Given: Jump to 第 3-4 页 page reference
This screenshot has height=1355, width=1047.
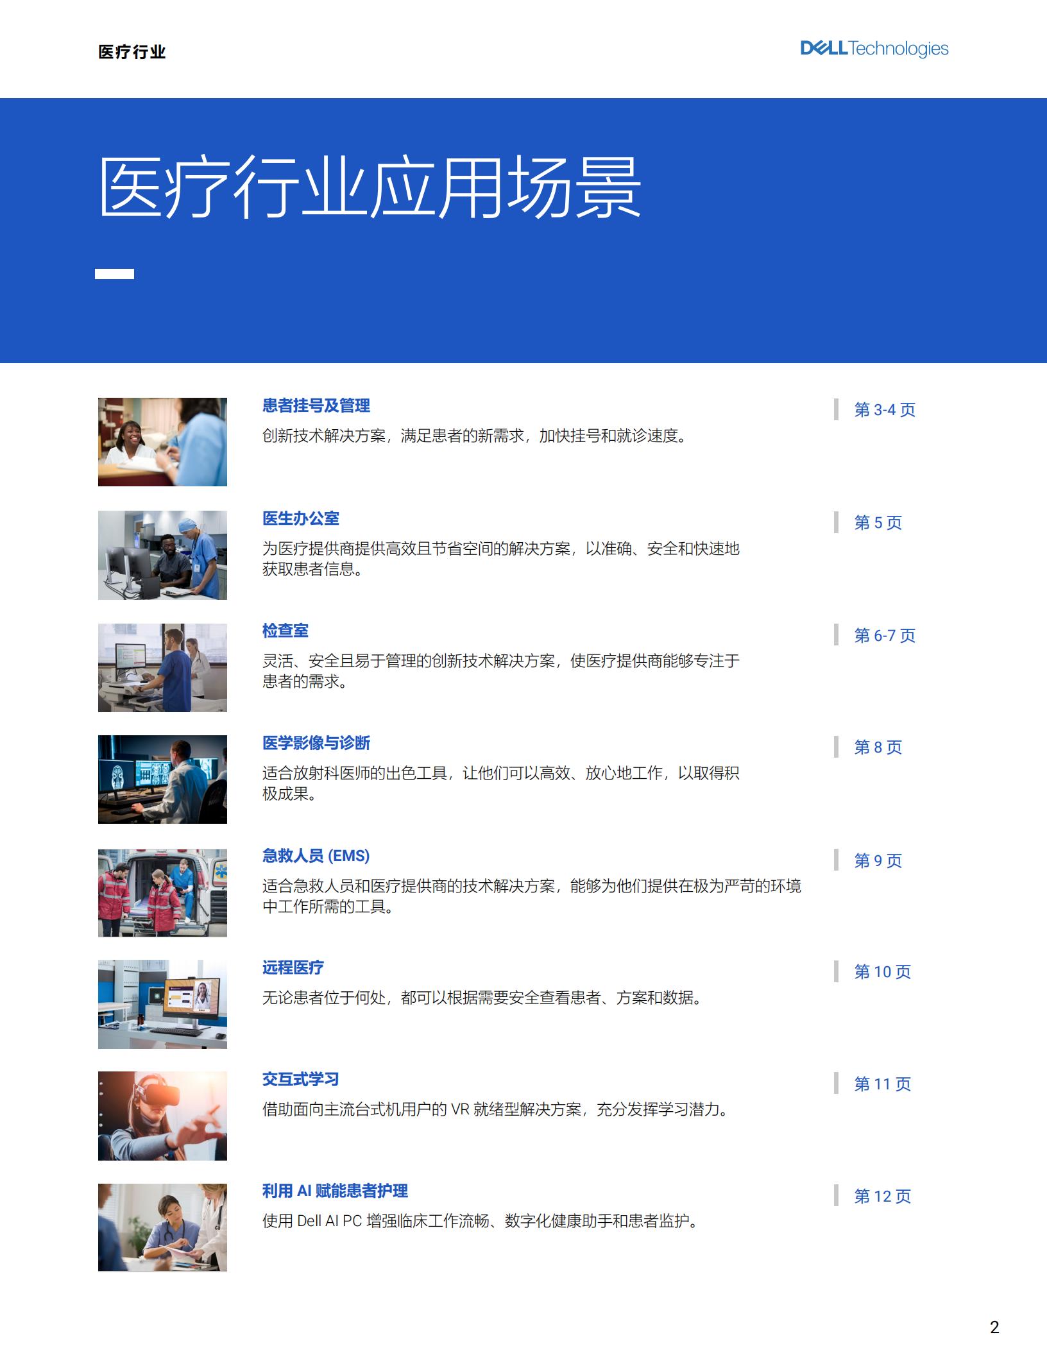Looking at the screenshot, I should pos(884,409).
